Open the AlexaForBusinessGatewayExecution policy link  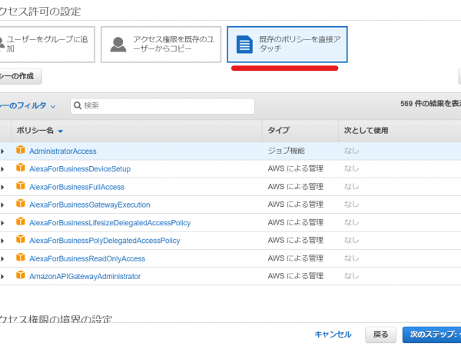click(x=89, y=205)
